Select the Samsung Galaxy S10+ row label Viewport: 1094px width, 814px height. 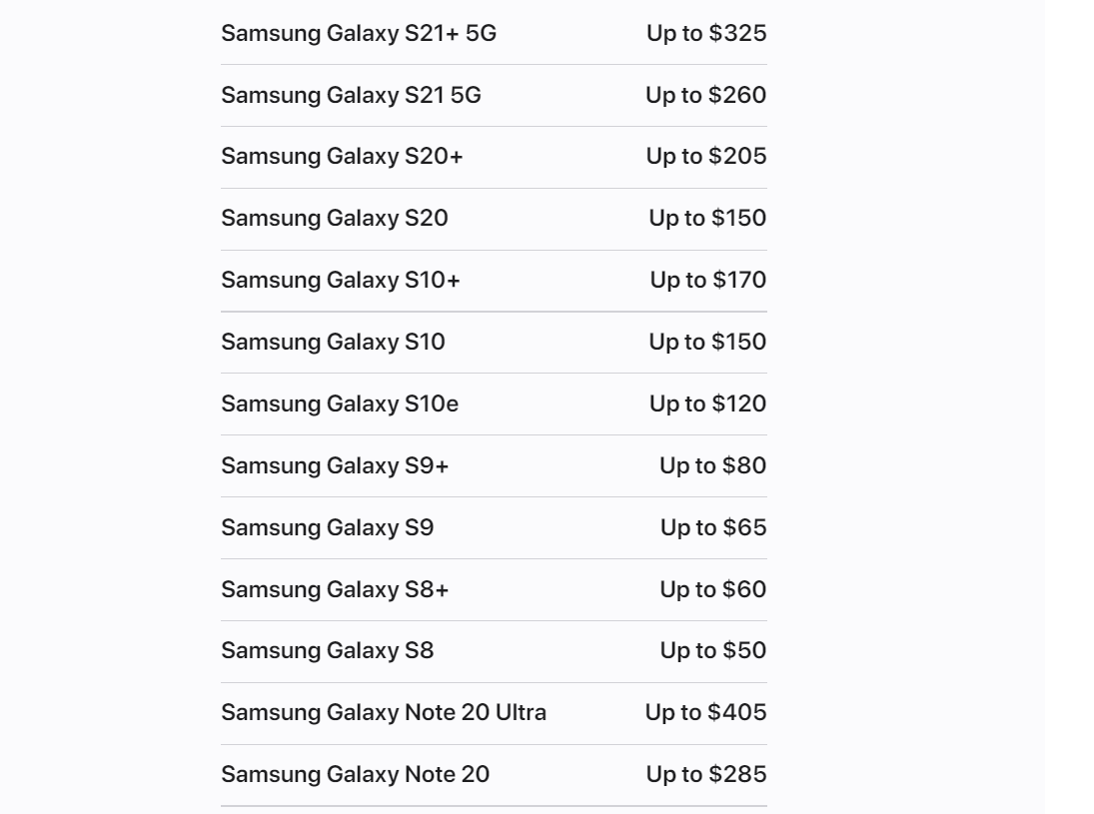[341, 281]
